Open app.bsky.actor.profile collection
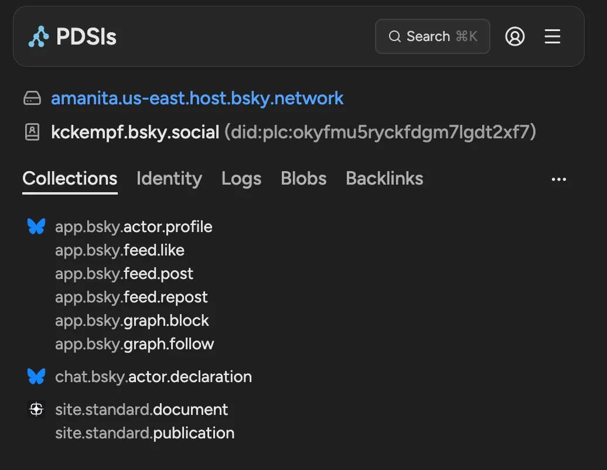Viewport: 607px width, 470px height. [134, 227]
